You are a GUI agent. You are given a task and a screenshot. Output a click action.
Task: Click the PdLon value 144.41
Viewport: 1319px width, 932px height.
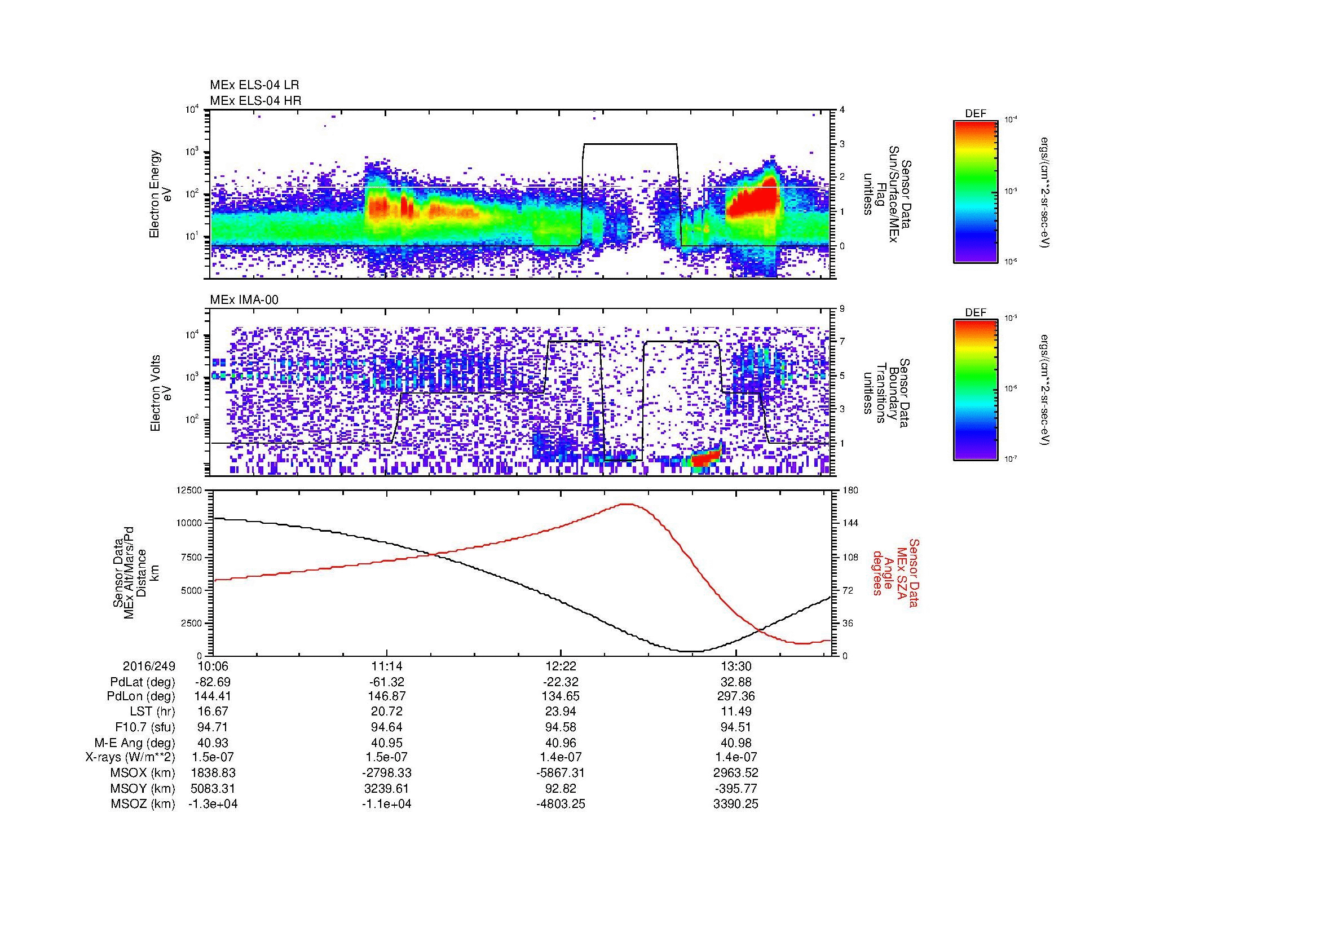(213, 696)
